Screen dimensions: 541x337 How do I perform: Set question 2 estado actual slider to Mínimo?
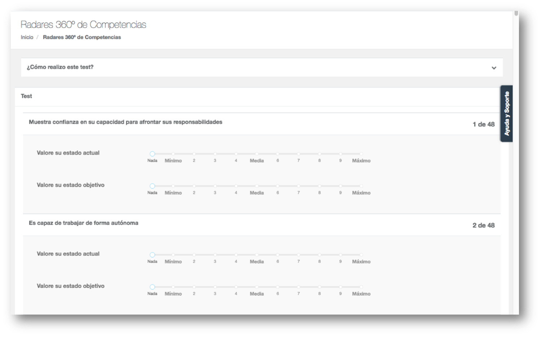point(173,255)
